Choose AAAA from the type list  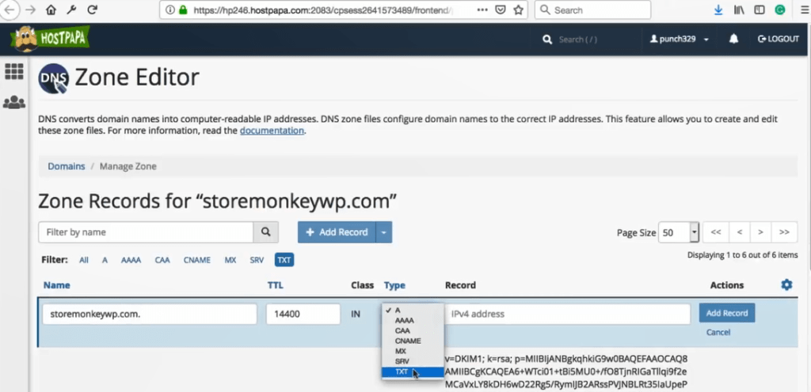[x=413, y=320]
